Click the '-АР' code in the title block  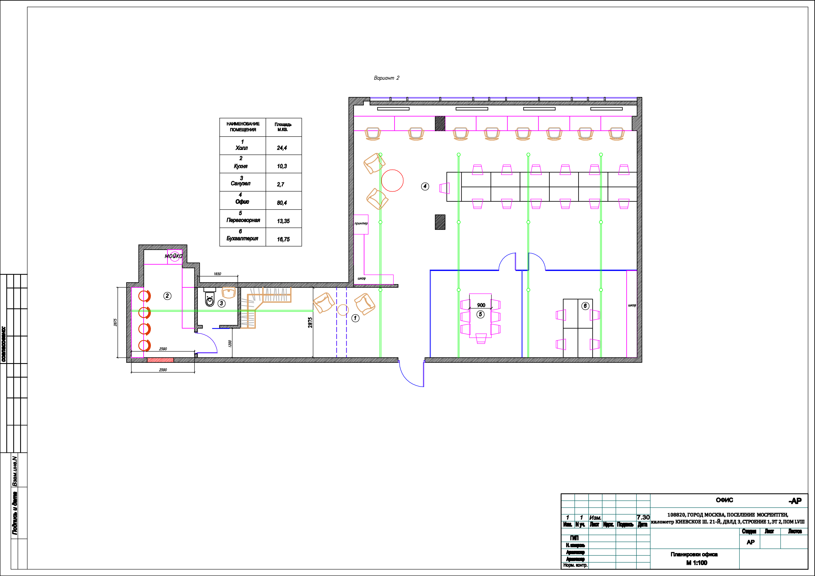795,501
